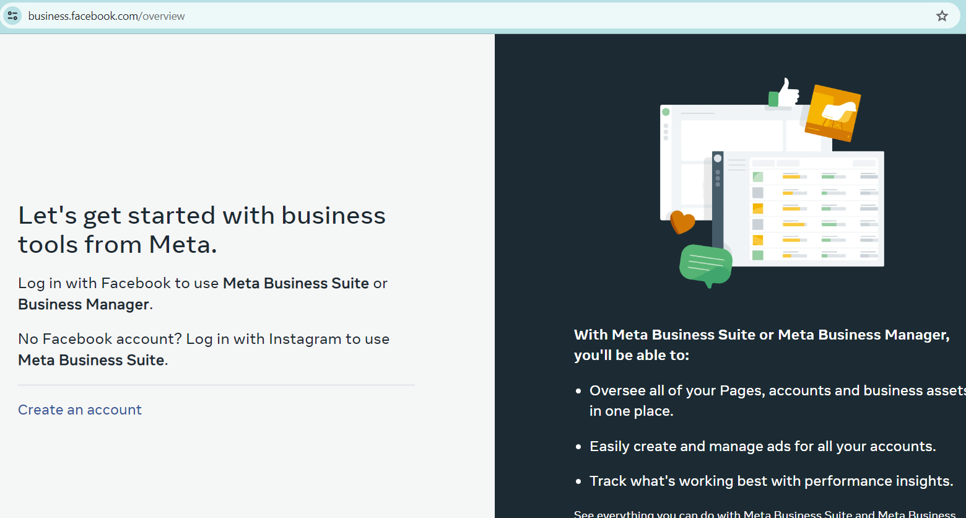Screen dimensions: 966x518
Task: Click the heading With Meta Business Suite or Meta Business Manager
Action: (x=761, y=345)
